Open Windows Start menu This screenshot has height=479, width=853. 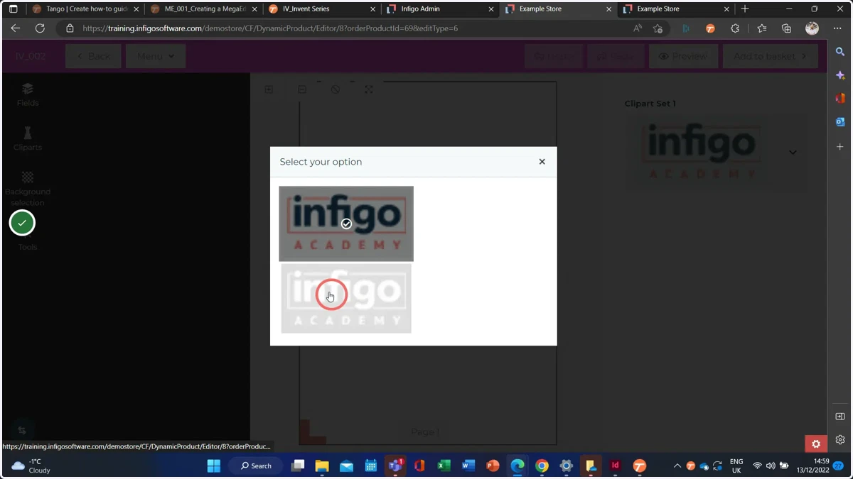point(214,466)
